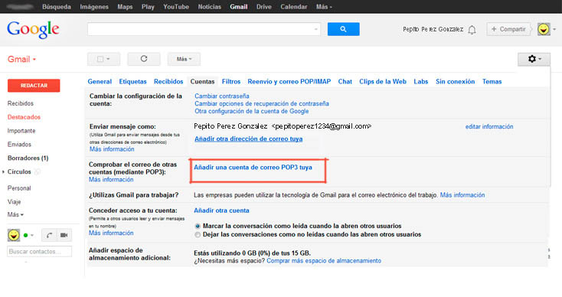This screenshot has height=297, width=562.
Task: Open the green chat status dropdown
Action: (28, 235)
